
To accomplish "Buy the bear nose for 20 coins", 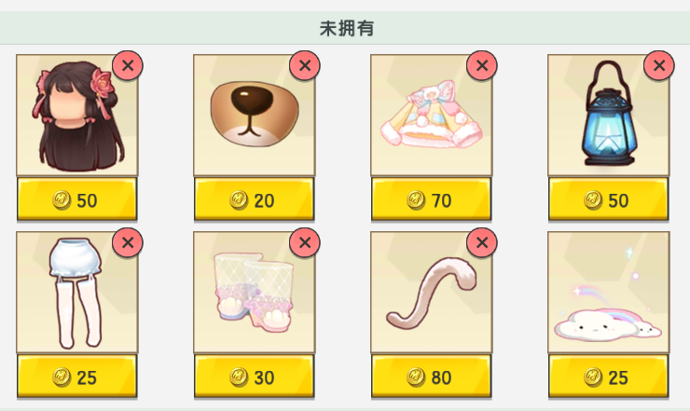I will [x=255, y=199].
